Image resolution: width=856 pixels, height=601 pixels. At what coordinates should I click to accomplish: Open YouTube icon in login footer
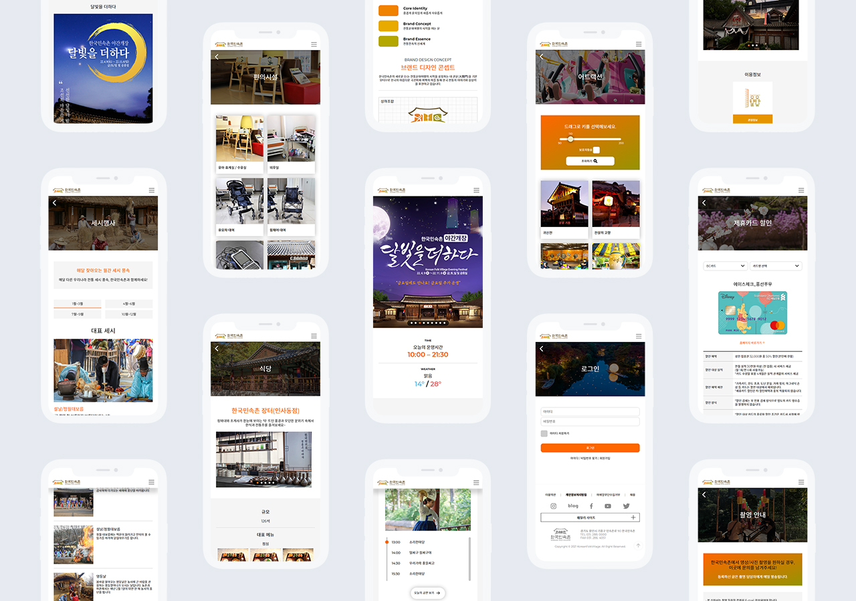pyautogui.click(x=608, y=506)
